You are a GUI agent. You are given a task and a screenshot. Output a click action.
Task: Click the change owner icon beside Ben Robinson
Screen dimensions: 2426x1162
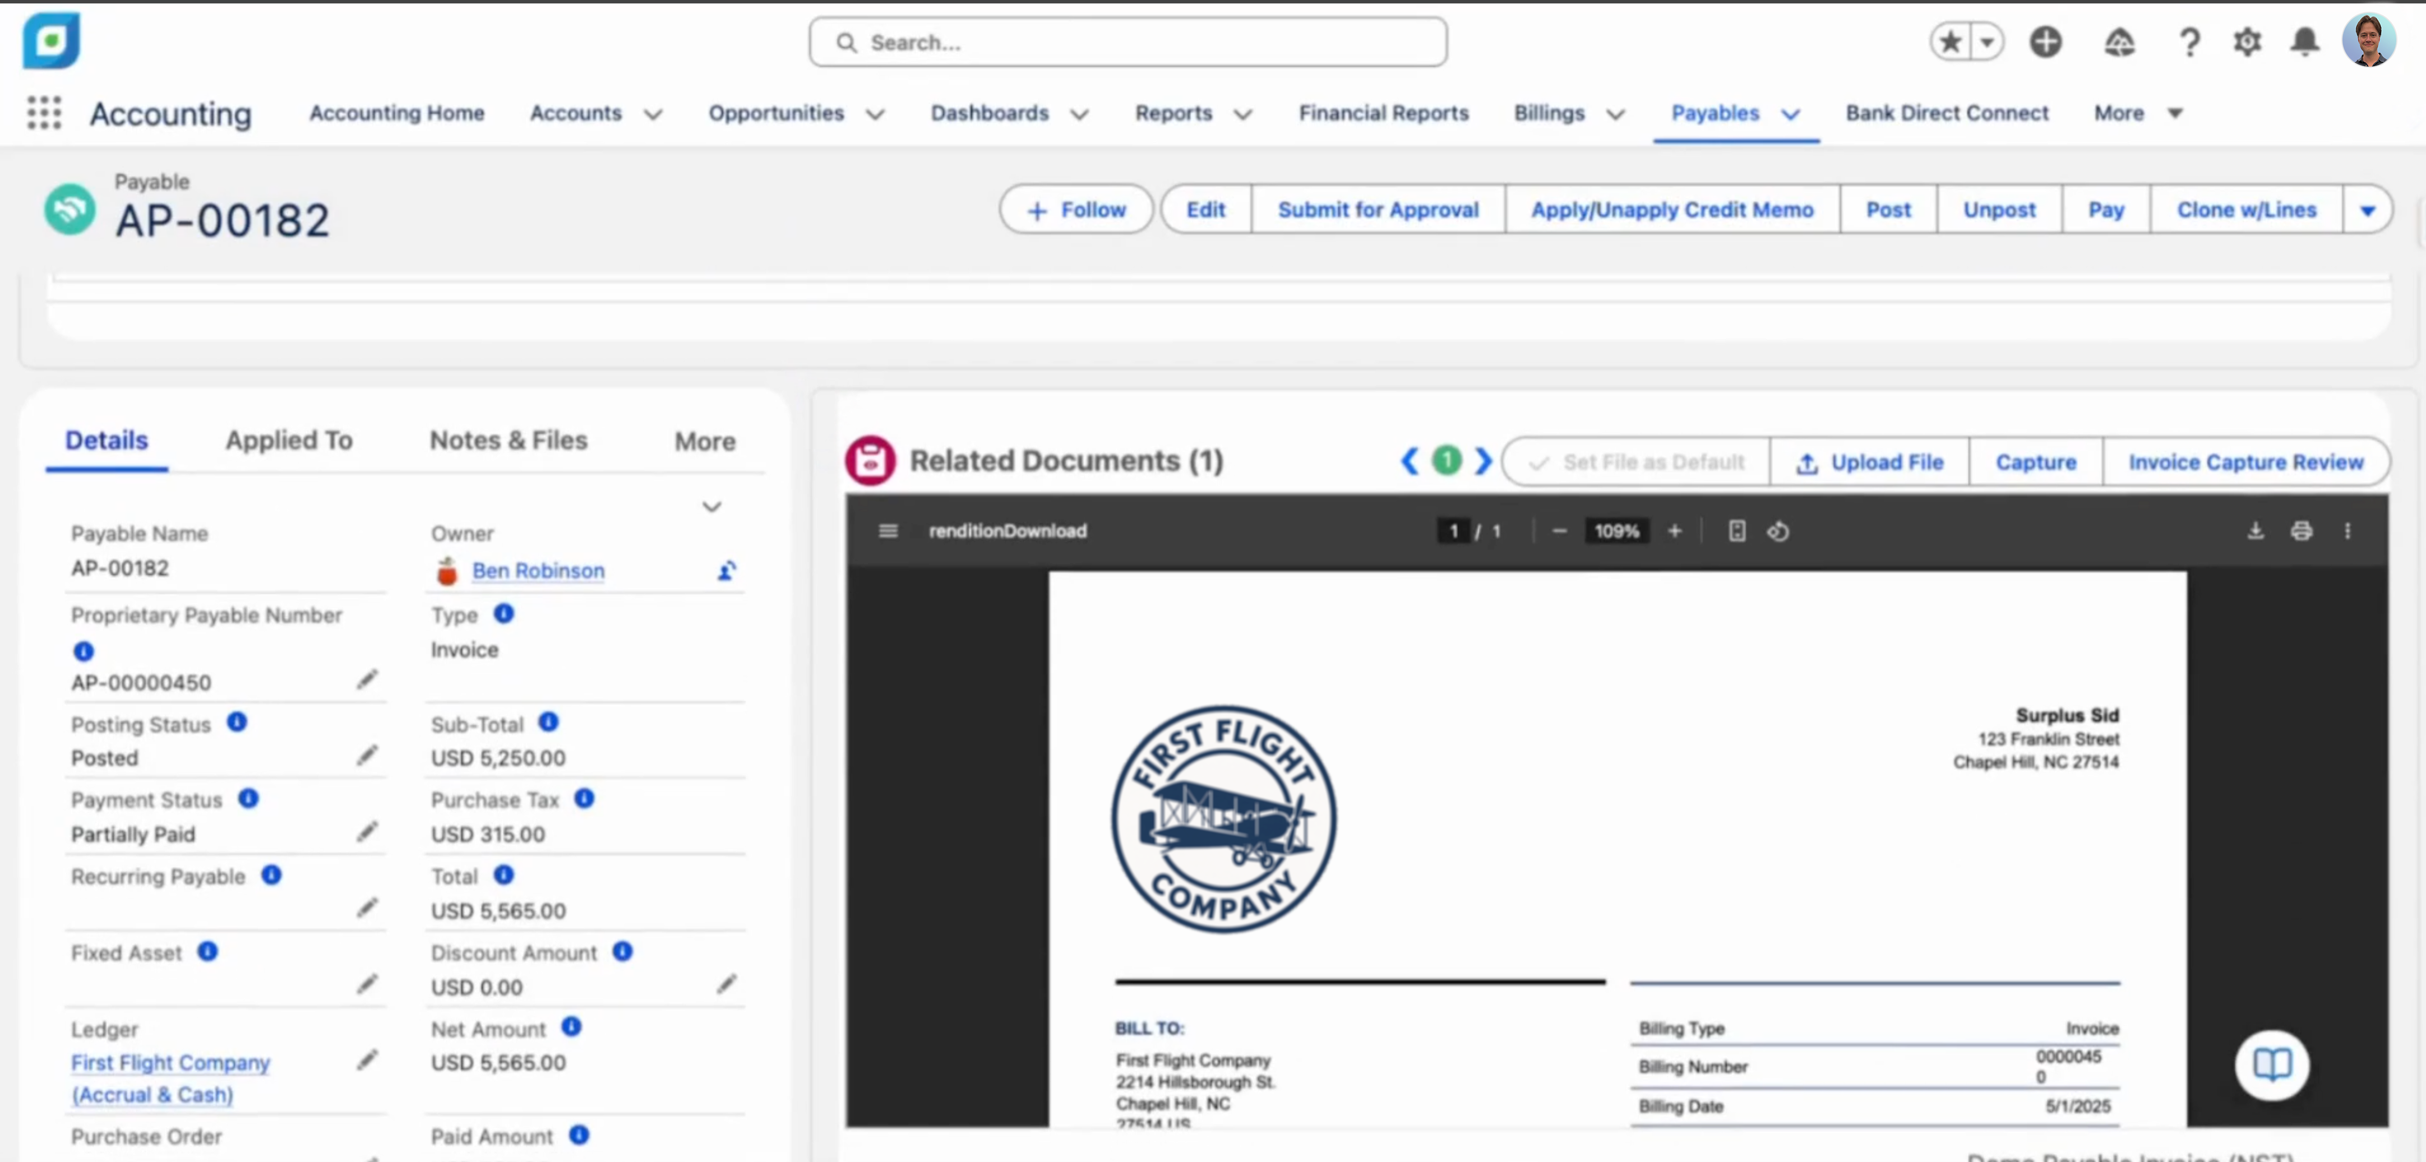click(x=726, y=571)
